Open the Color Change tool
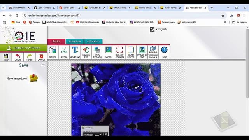Image resolution: width=249 pixels, height=140 pixels. [97, 52]
